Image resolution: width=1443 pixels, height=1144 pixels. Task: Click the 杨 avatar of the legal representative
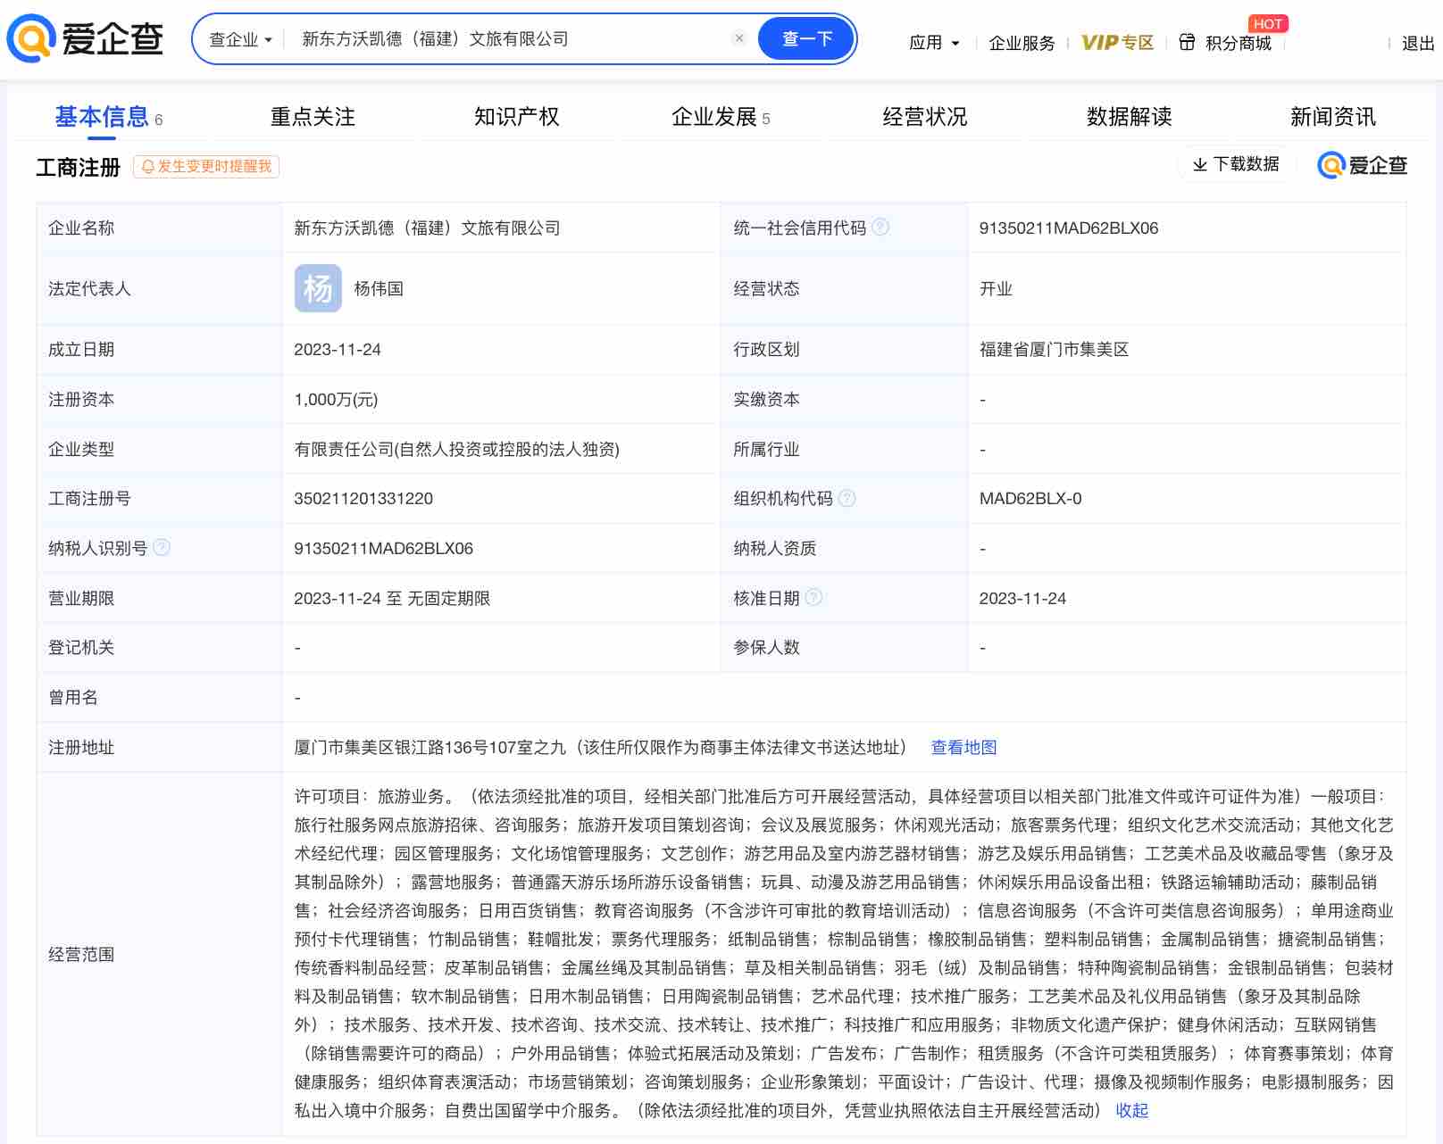[318, 288]
